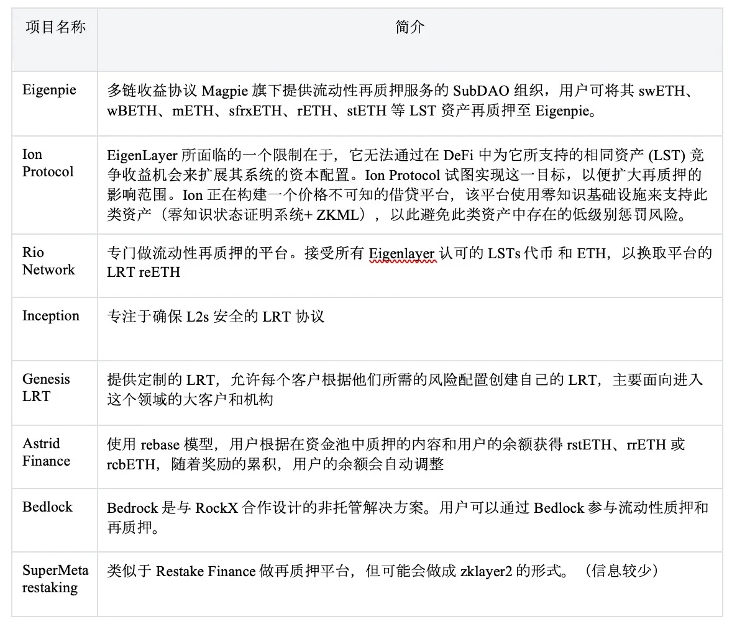Click the underlined Eigenlayer word

pos(401,254)
